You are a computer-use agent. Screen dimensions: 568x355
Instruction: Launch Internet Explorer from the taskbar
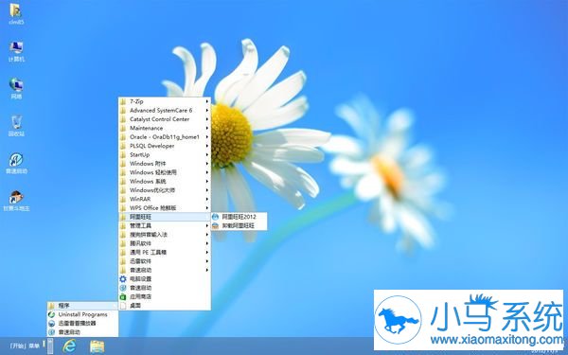click(69, 346)
